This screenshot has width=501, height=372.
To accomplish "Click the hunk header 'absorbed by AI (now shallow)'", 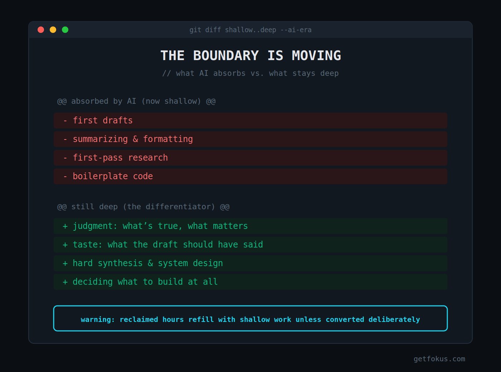I will point(136,101).
